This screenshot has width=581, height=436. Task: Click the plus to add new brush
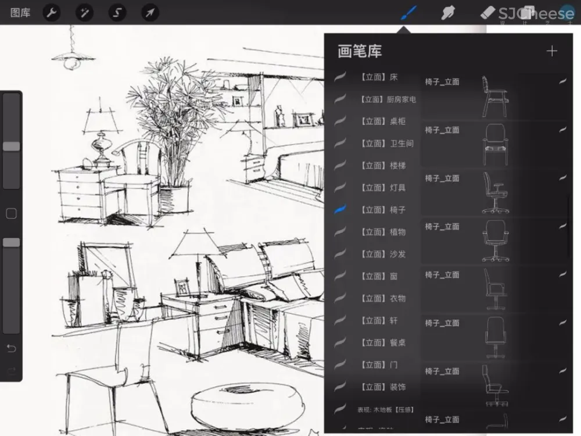tap(551, 51)
